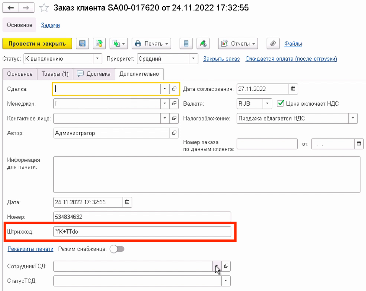
Task: Add order to favorites with star icon
Action: 44,8
